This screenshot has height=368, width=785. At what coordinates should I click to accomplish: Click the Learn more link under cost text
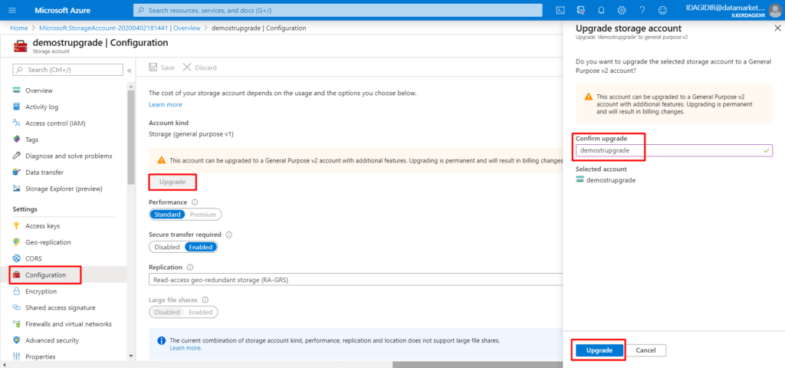point(166,104)
